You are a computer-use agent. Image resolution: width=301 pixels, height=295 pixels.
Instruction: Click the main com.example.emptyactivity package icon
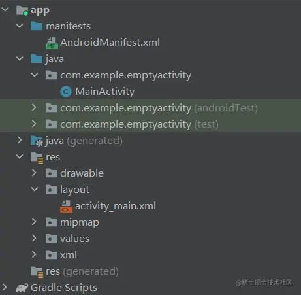(52, 75)
